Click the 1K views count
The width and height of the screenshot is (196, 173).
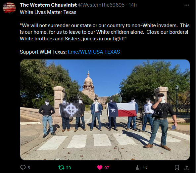tap(145, 168)
